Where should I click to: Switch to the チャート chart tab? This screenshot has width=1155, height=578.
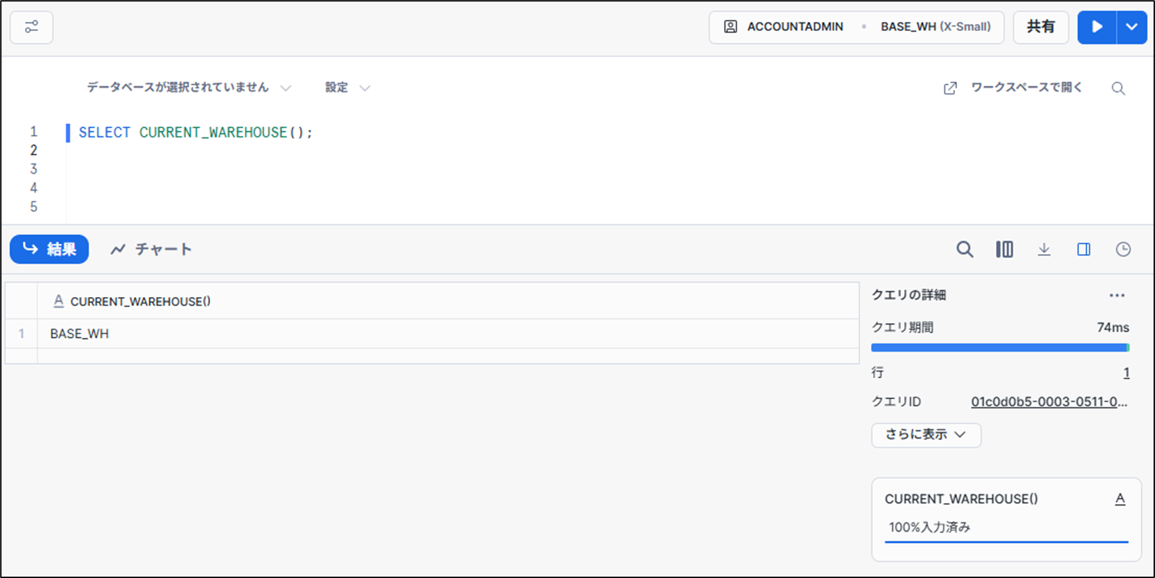click(x=152, y=249)
